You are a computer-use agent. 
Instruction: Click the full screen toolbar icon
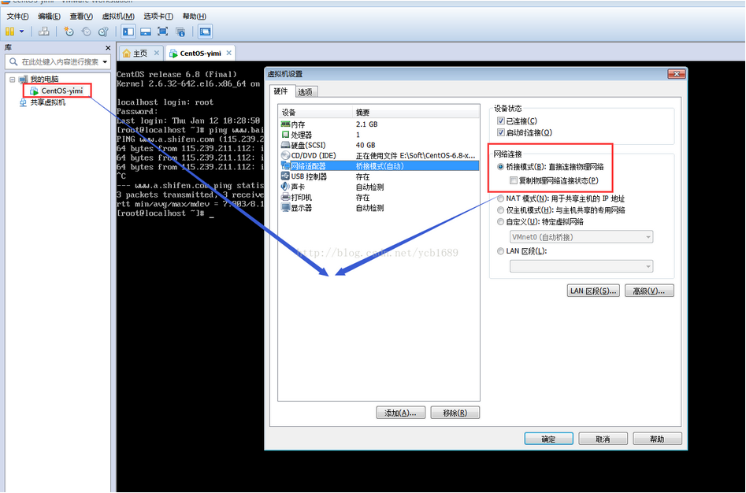[x=161, y=32]
